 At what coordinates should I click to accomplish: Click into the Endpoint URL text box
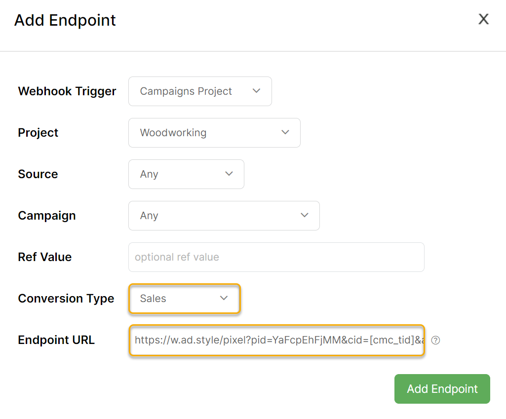tap(276, 340)
